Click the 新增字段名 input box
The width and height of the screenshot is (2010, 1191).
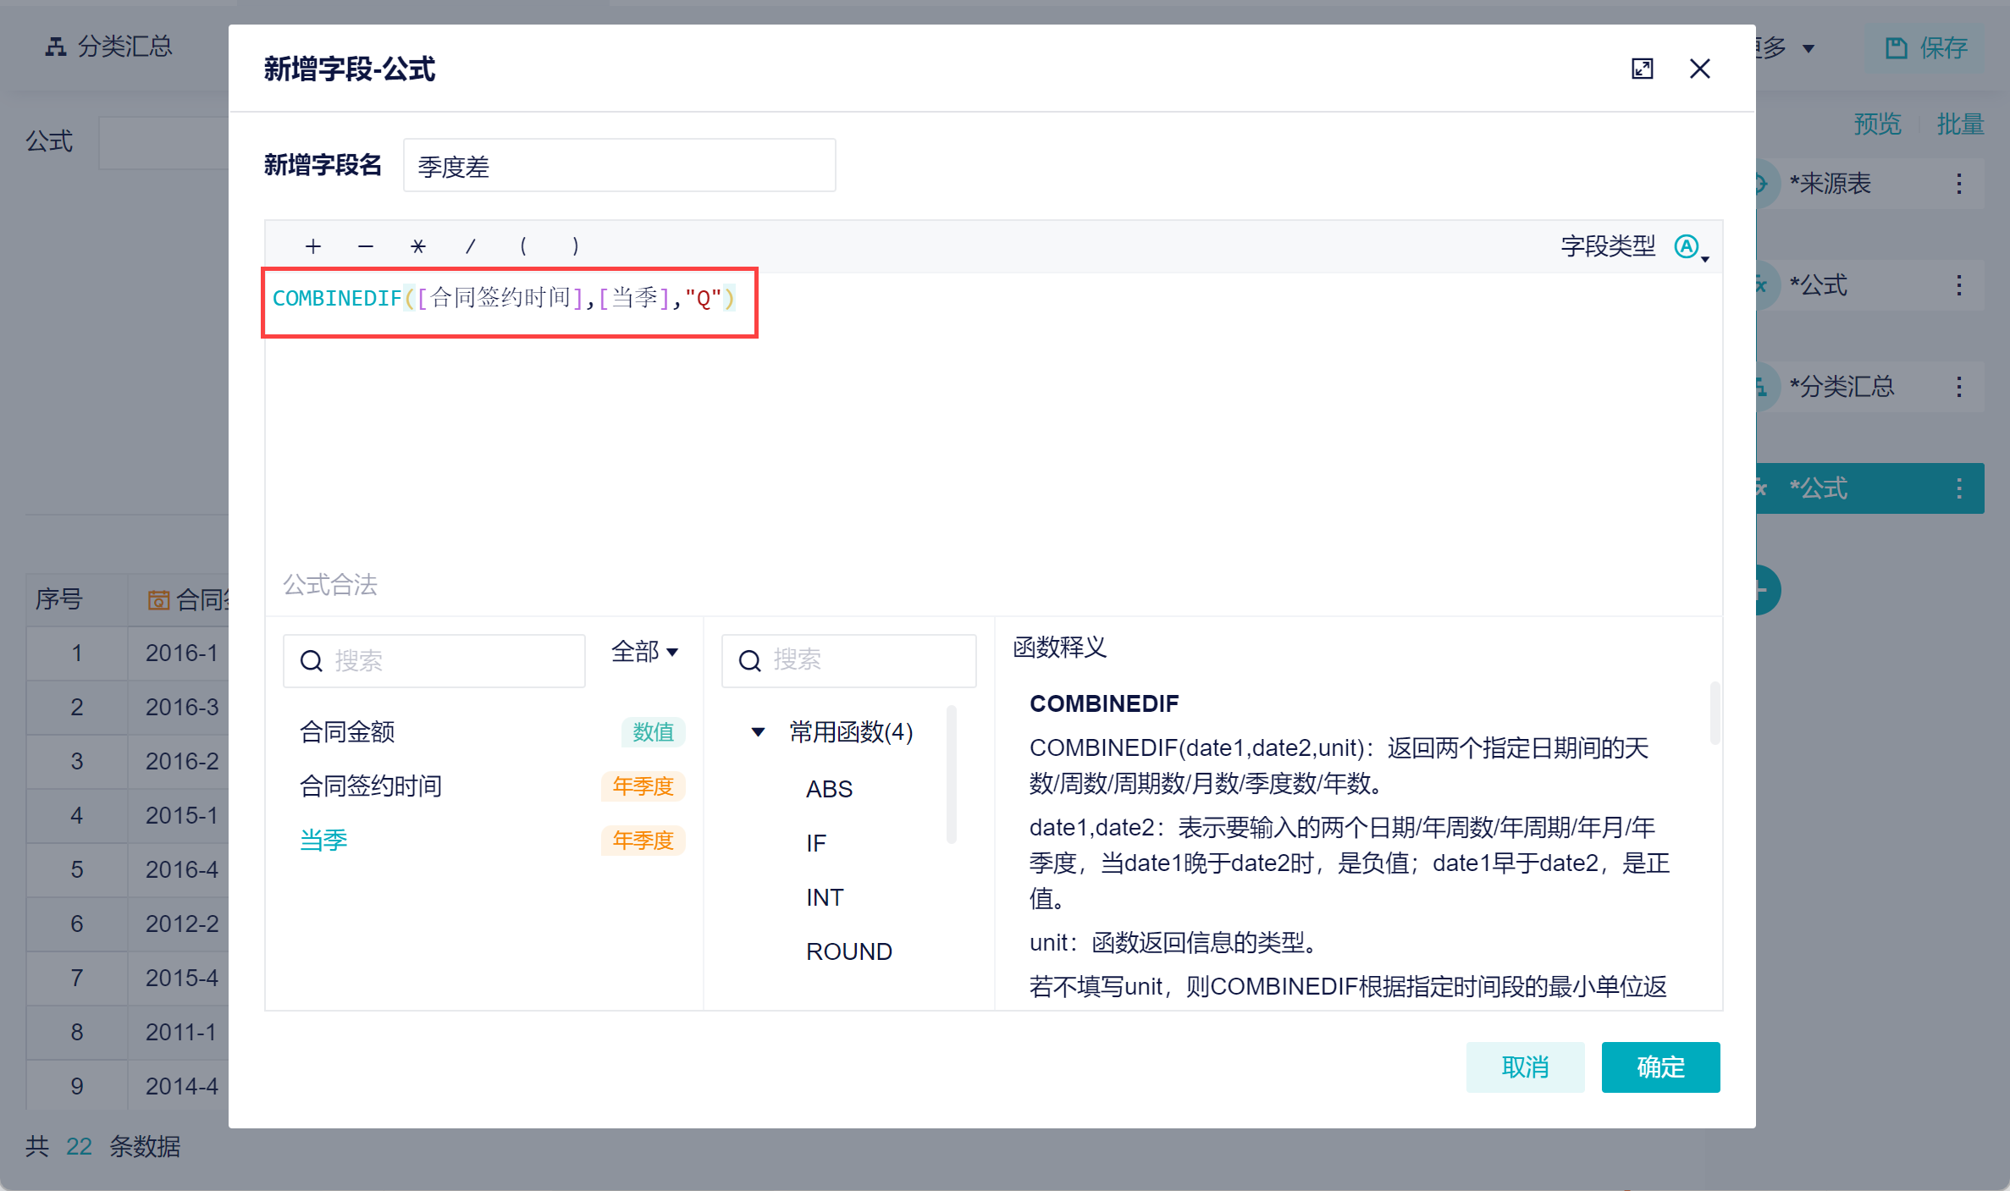[x=619, y=166]
